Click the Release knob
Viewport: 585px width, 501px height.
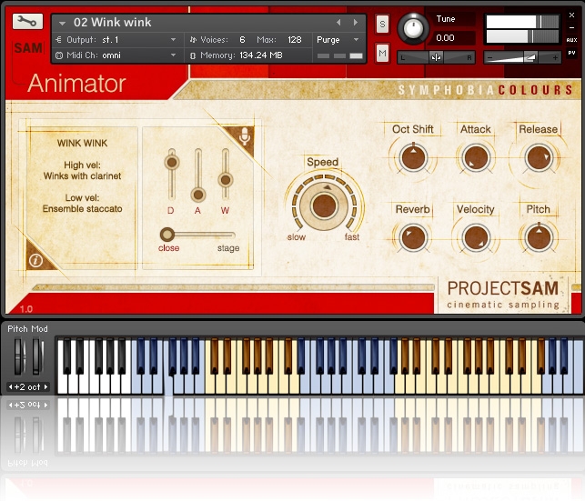[x=539, y=157]
